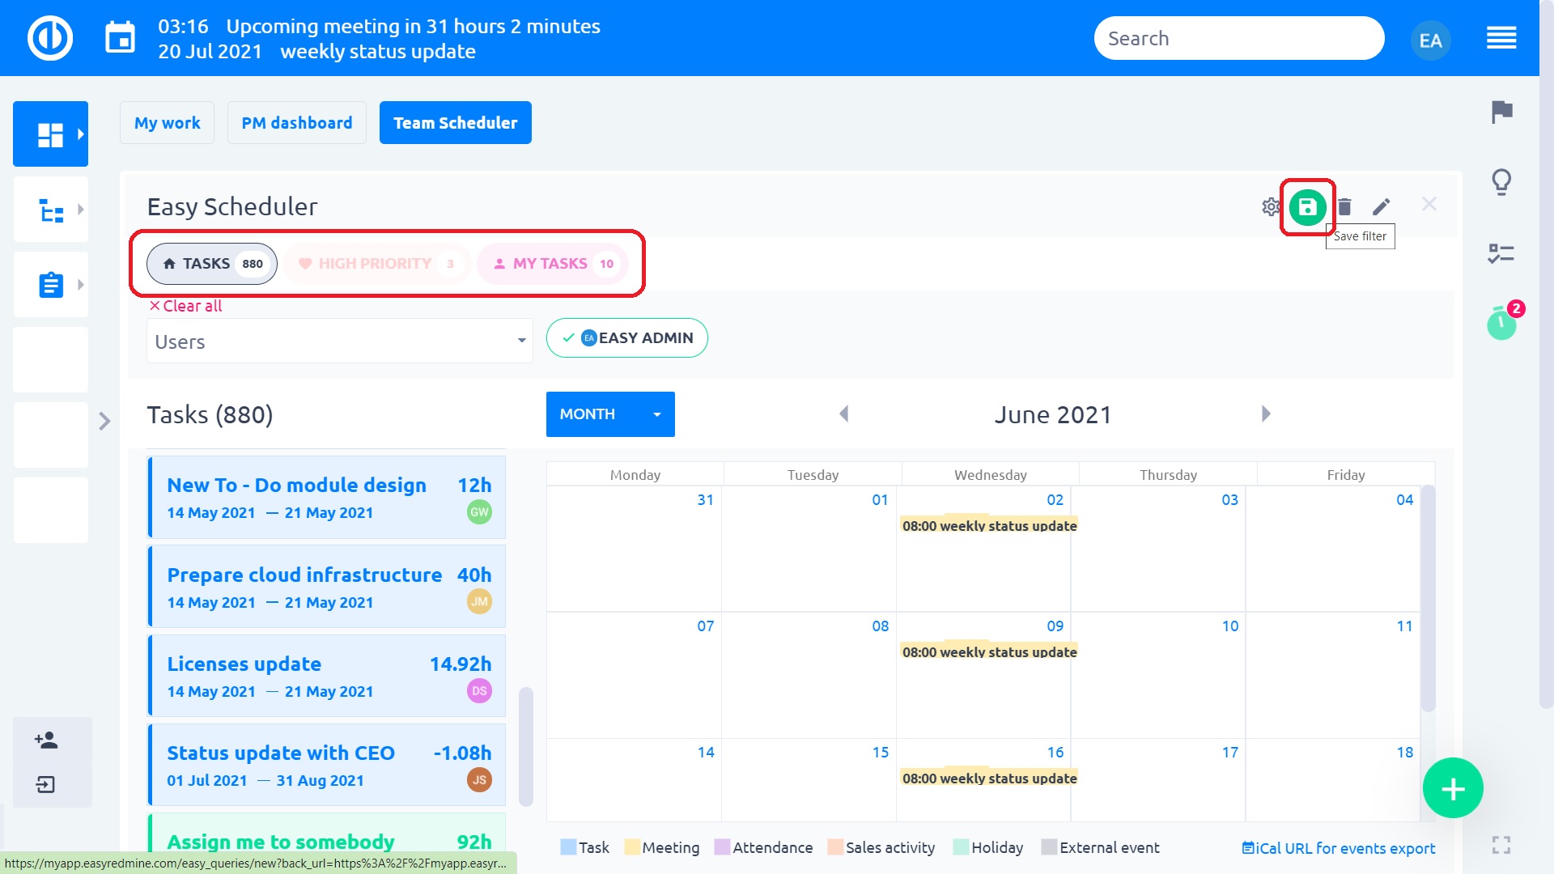The width and height of the screenshot is (1554, 874).
Task: Click the pencil edit icon
Action: (x=1381, y=207)
